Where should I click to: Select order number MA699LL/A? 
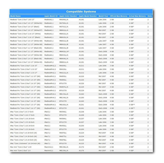[64, 20]
